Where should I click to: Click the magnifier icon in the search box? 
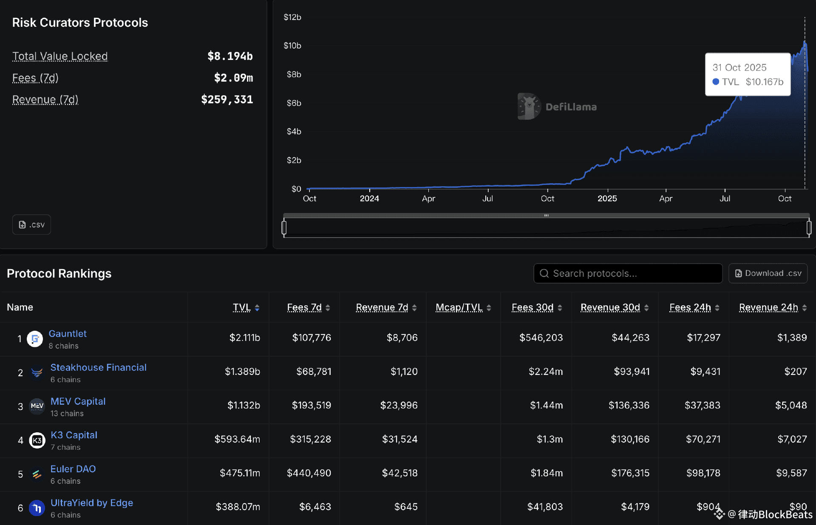[x=544, y=273]
